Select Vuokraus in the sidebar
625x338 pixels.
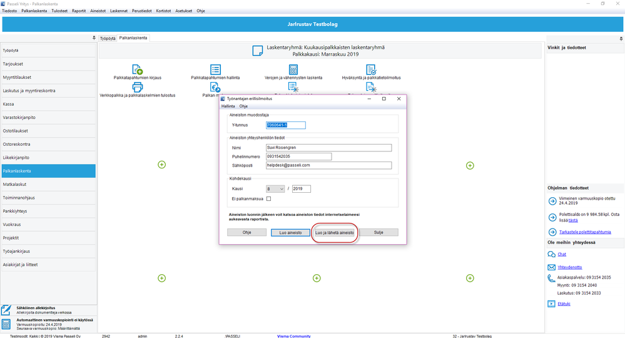point(49,225)
